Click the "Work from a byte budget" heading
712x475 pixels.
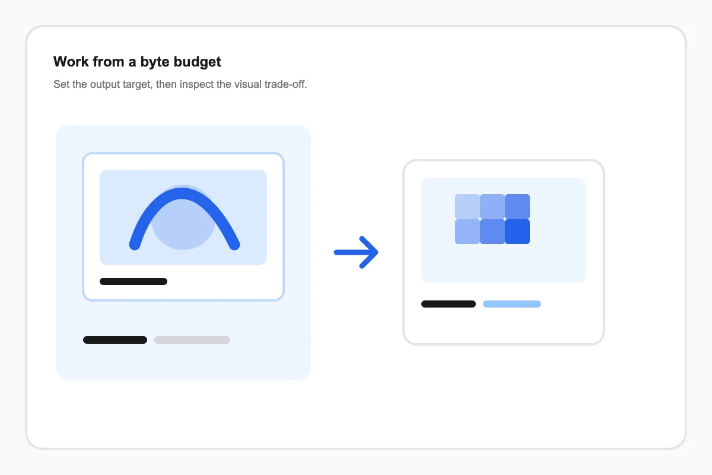pos(137,62)
